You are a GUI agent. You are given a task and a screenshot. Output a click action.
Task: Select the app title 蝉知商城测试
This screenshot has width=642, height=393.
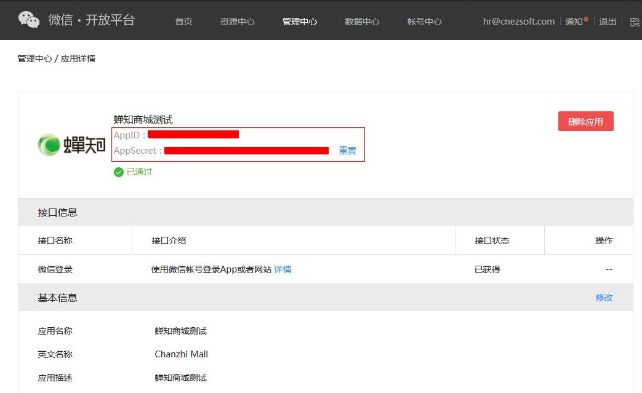tap(143, 119)
